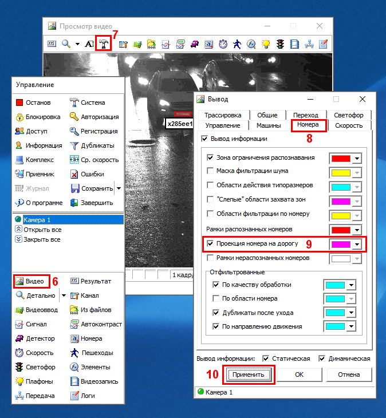Expand the Сохранить dropdown arrow
The image size is (386, 418).
[119, 188]
